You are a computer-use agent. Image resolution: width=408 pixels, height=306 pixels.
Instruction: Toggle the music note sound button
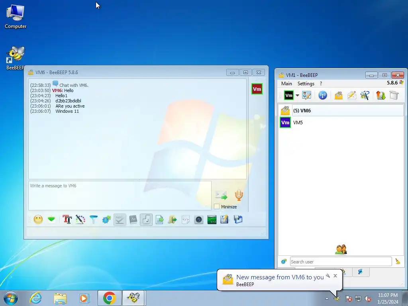click(x=146, y=220)
